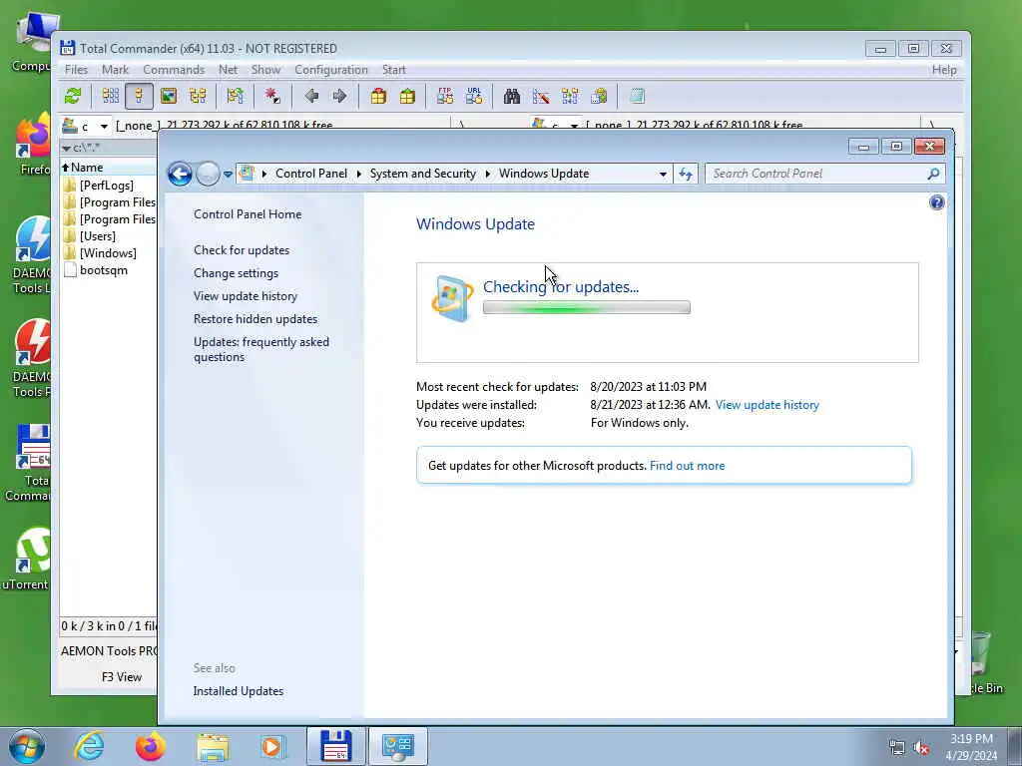The image size is (1022, 766).
Task: Open the Show menu in Total Commander
Action: (265, 70)
